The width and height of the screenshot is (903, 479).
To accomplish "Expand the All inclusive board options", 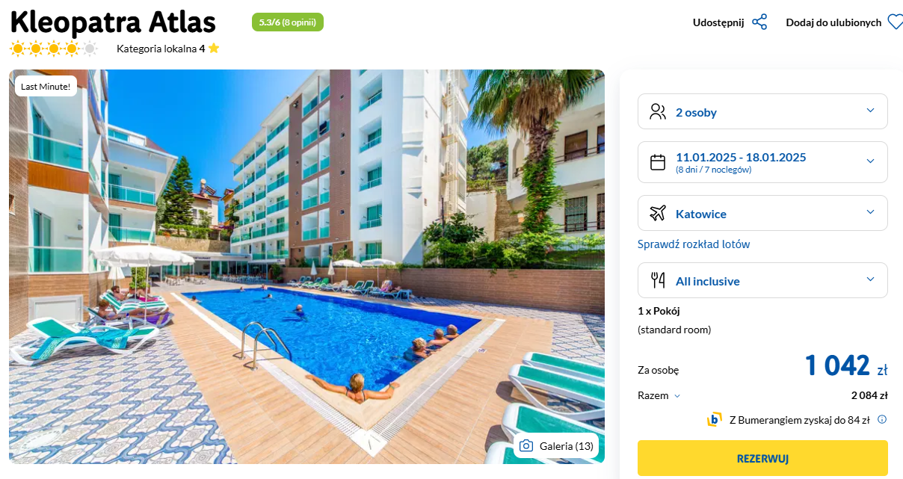I will point(762,280).
